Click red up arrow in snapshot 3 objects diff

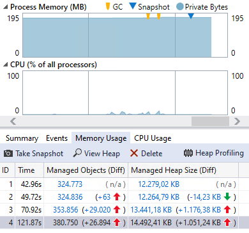tap(117, 210)
